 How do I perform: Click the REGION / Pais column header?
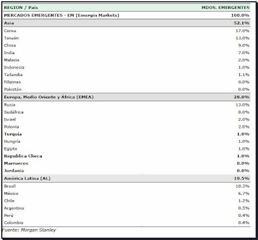(21, 8)
